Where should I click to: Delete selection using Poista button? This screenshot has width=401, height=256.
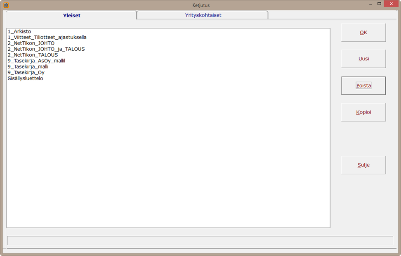click(363, 85)
